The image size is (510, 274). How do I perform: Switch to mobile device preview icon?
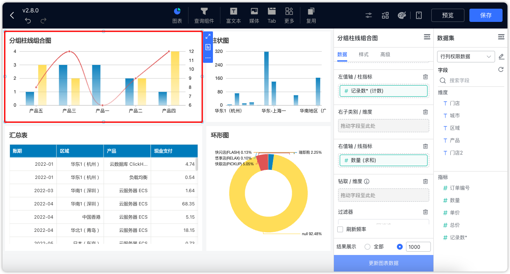(418, 15)
